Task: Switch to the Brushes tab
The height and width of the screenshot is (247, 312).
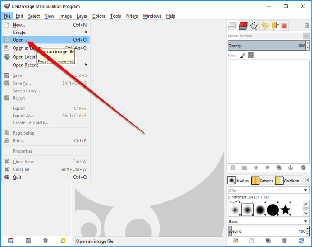Action: [239, 180]
